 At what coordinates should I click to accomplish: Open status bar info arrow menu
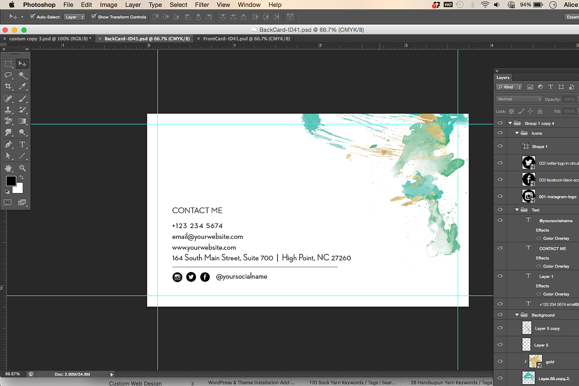[x=112, y=374]
